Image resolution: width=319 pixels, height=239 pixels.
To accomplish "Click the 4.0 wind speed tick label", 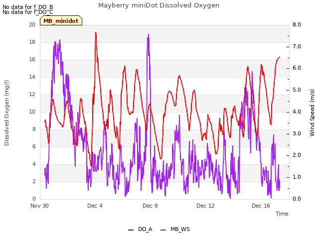I will pos(297,112).
